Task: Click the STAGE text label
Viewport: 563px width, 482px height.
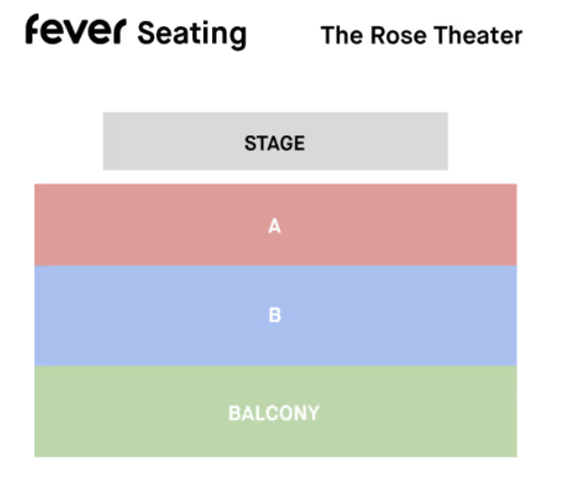Action: point(274,144)
